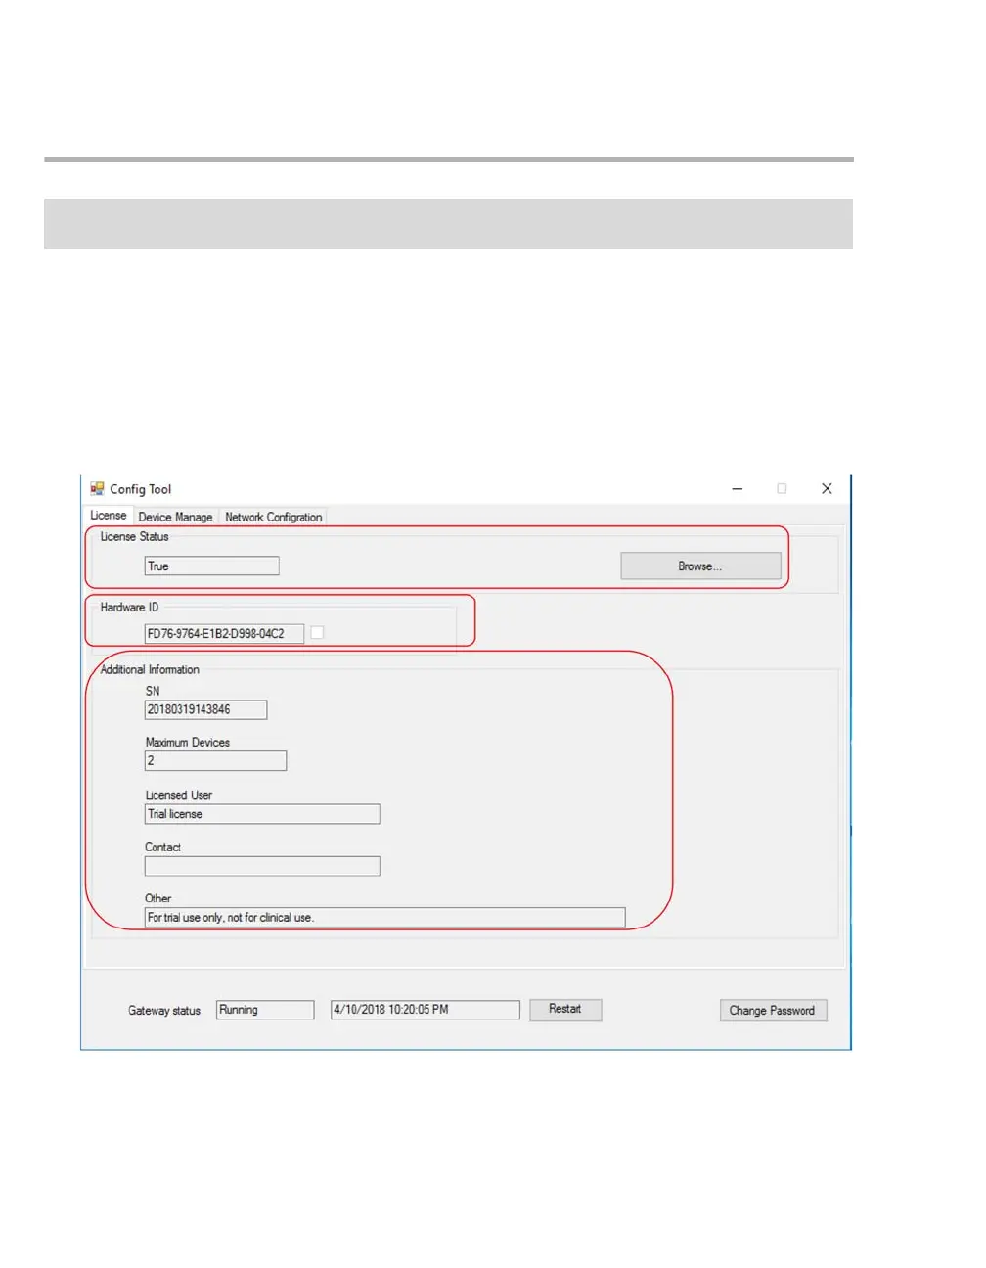
Task: Click the SN label
Action: 153,691
